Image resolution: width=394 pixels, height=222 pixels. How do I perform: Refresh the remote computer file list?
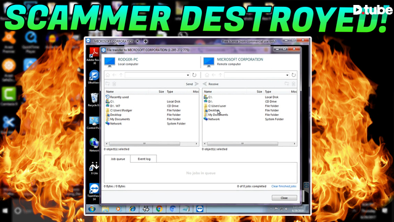(x=294, y=75)
